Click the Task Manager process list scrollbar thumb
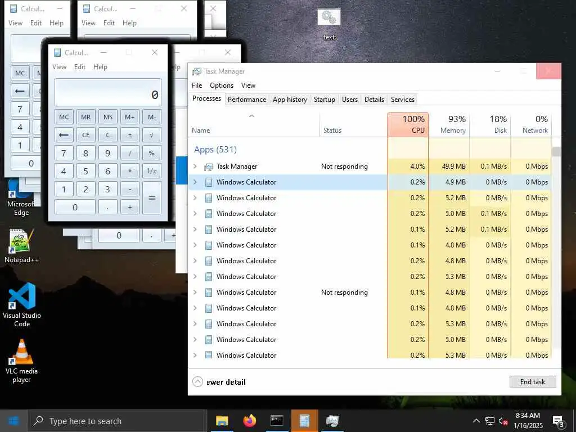576x432 pixels. 556,151
